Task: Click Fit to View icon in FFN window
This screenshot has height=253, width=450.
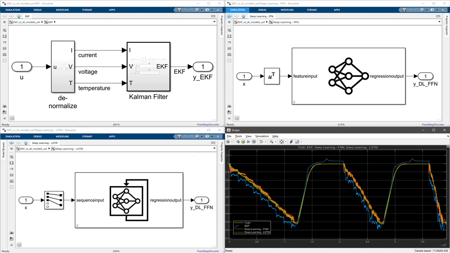Action: [x=229, y=36]
